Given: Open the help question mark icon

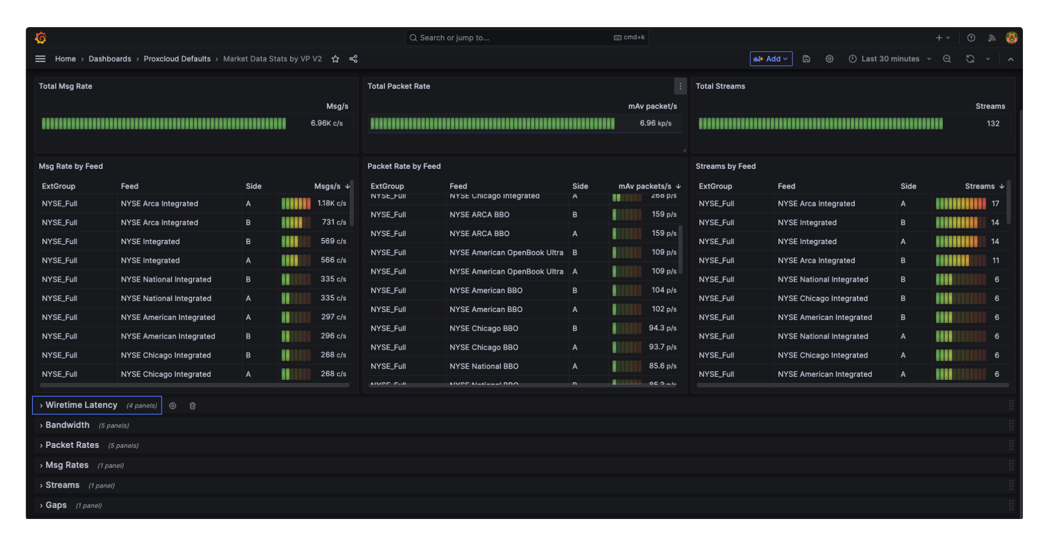Looking at the screenshot, I should pos(971,38).
